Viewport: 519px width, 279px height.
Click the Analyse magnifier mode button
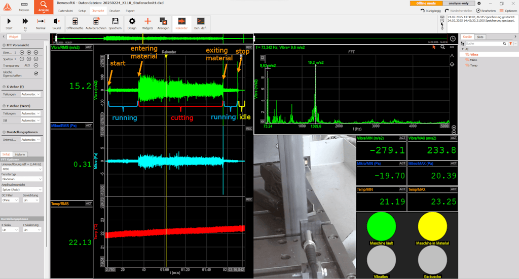coord(44,7)
